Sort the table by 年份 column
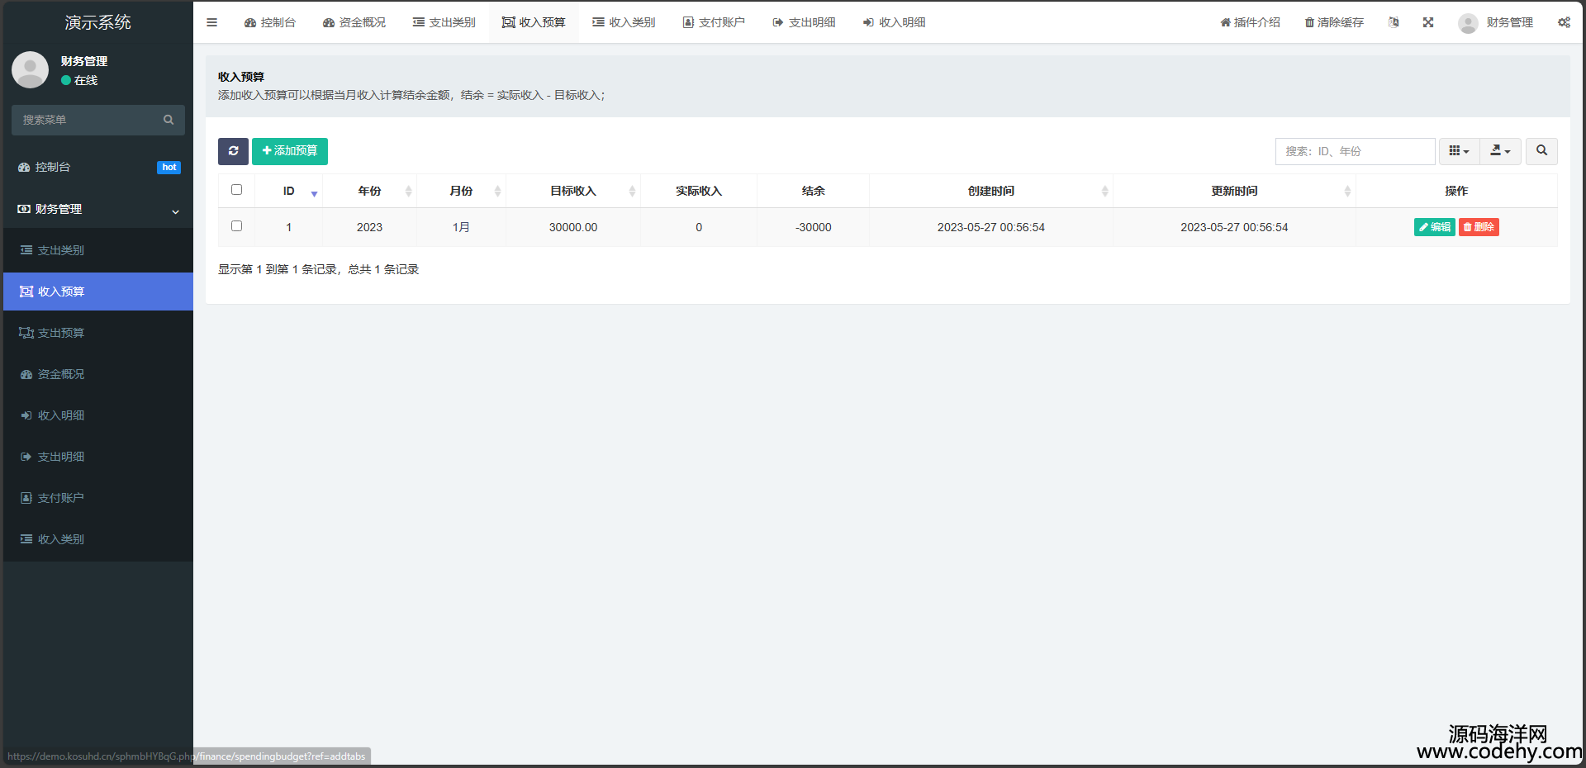 tap(369, 191)
